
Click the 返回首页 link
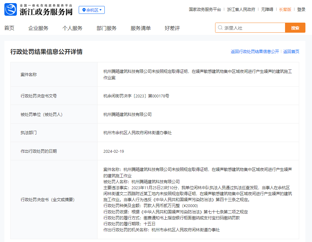(291, 52)
